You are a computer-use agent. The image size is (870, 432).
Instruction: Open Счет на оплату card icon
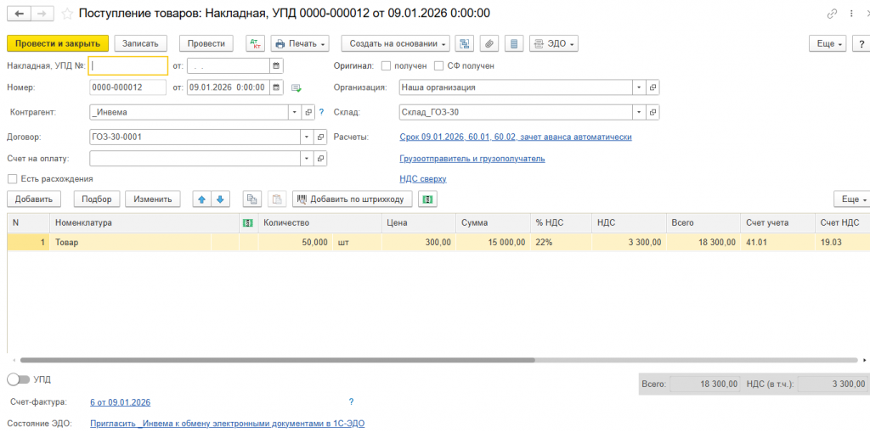click(x=320, y=159)
